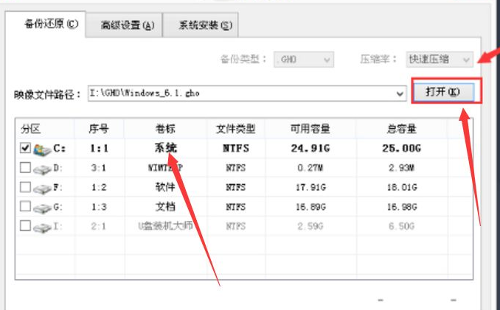Sort by the 文件类型 column header

pos(236,129)
